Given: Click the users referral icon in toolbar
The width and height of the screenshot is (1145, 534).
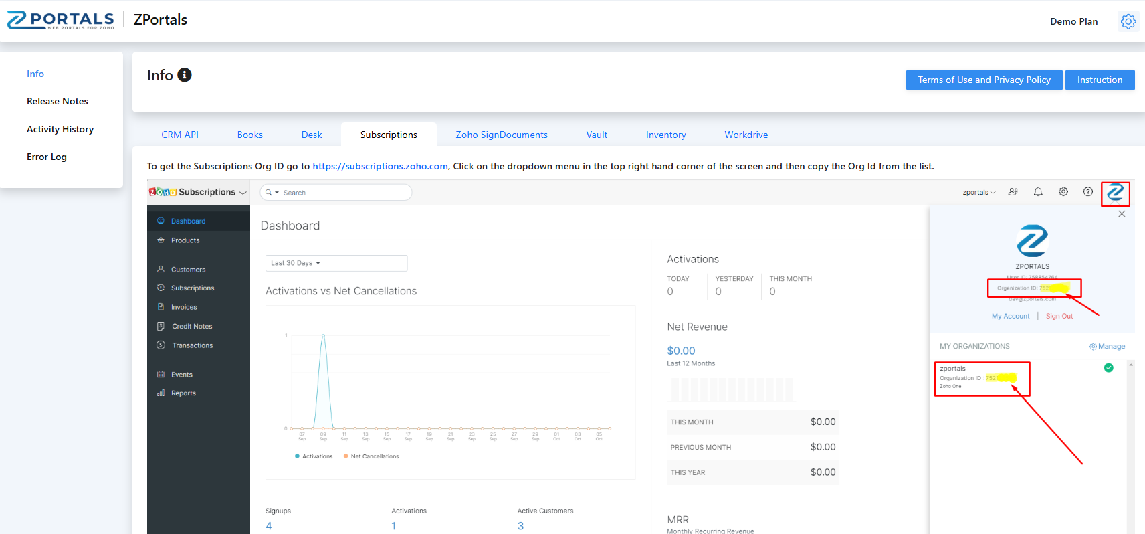Looking at the screenshot, I should click(1013, 192).
